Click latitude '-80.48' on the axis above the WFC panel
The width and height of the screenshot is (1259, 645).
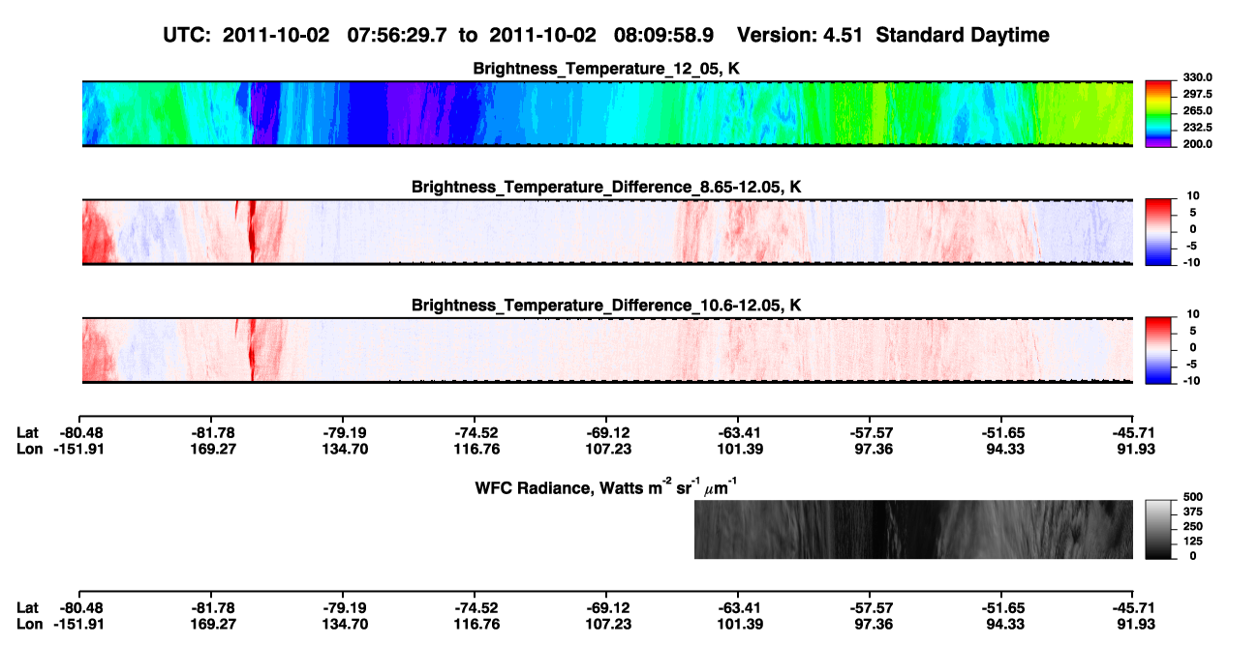click(x=81, y=433)
